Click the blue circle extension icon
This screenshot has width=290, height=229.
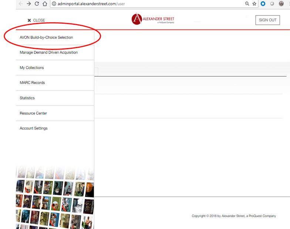(263, 4)
